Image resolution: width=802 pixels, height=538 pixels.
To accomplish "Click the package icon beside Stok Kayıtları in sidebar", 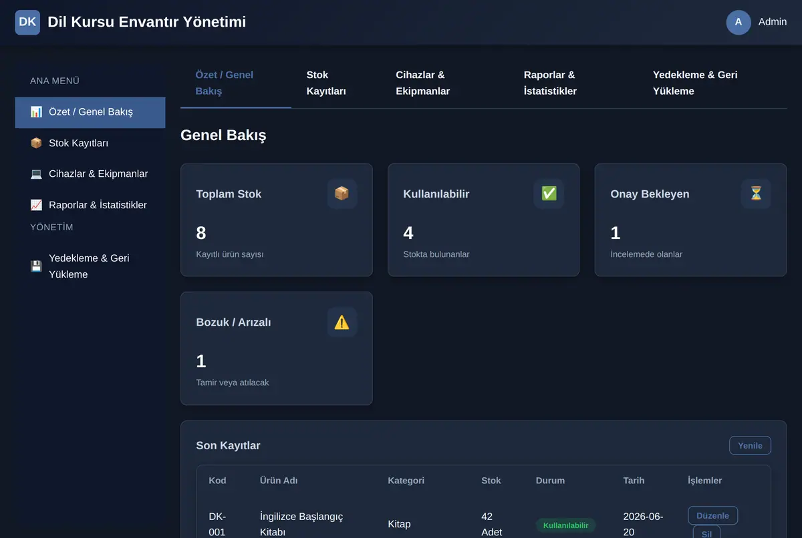I will (36, 143).
